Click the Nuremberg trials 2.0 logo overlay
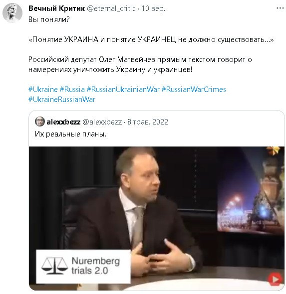This screenshot has height=294, width=286. (x=83, y=266)
